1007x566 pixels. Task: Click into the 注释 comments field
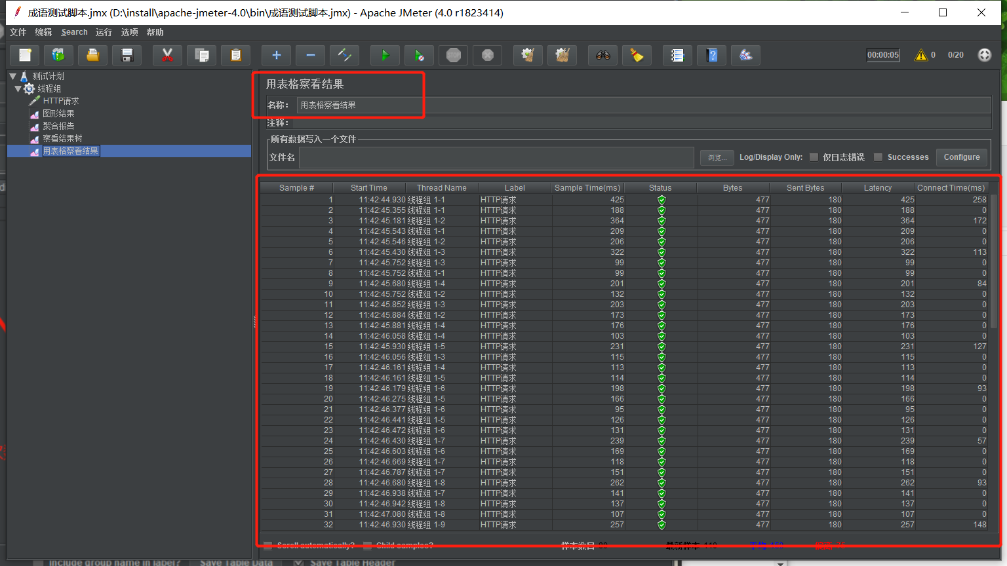pos(641,123)
